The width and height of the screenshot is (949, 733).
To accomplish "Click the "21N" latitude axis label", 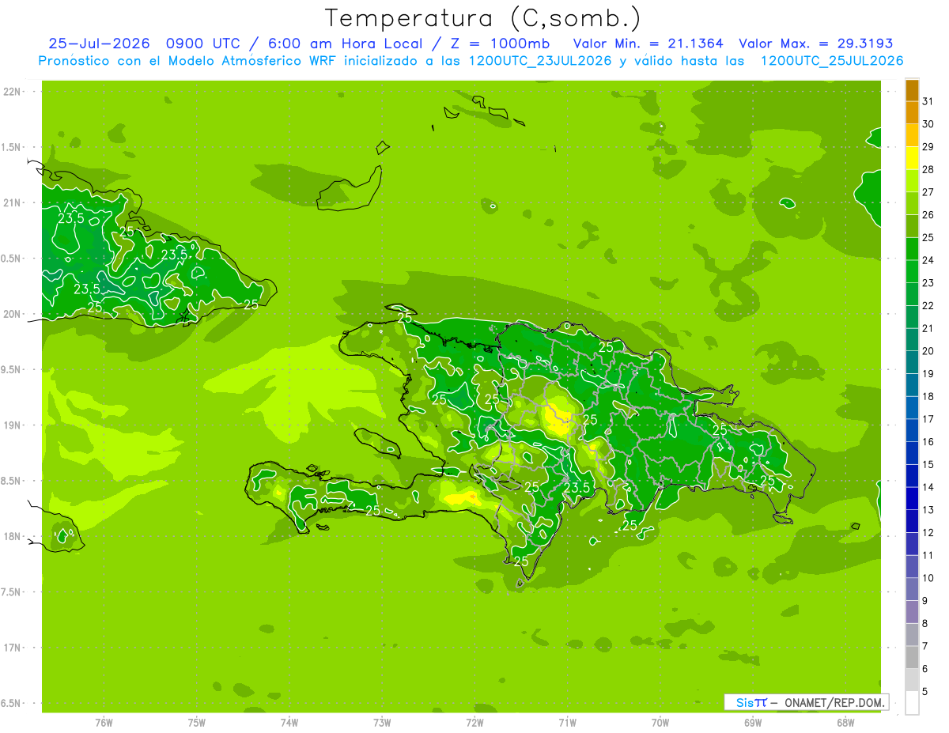I will [12, 202].
